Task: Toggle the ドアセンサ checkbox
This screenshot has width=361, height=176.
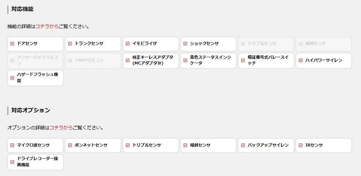Action: 12,44
